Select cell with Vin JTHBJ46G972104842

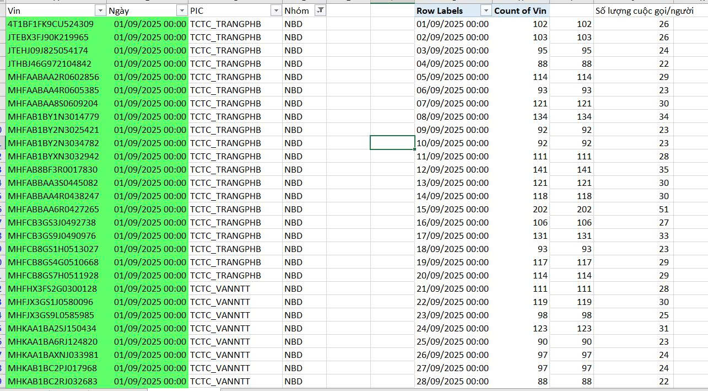pos(56,63)
